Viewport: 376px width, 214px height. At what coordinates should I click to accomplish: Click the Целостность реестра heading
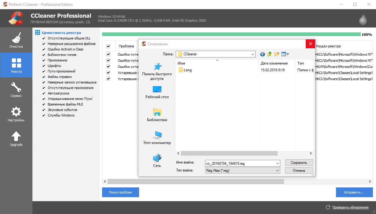tap(61, 33)
